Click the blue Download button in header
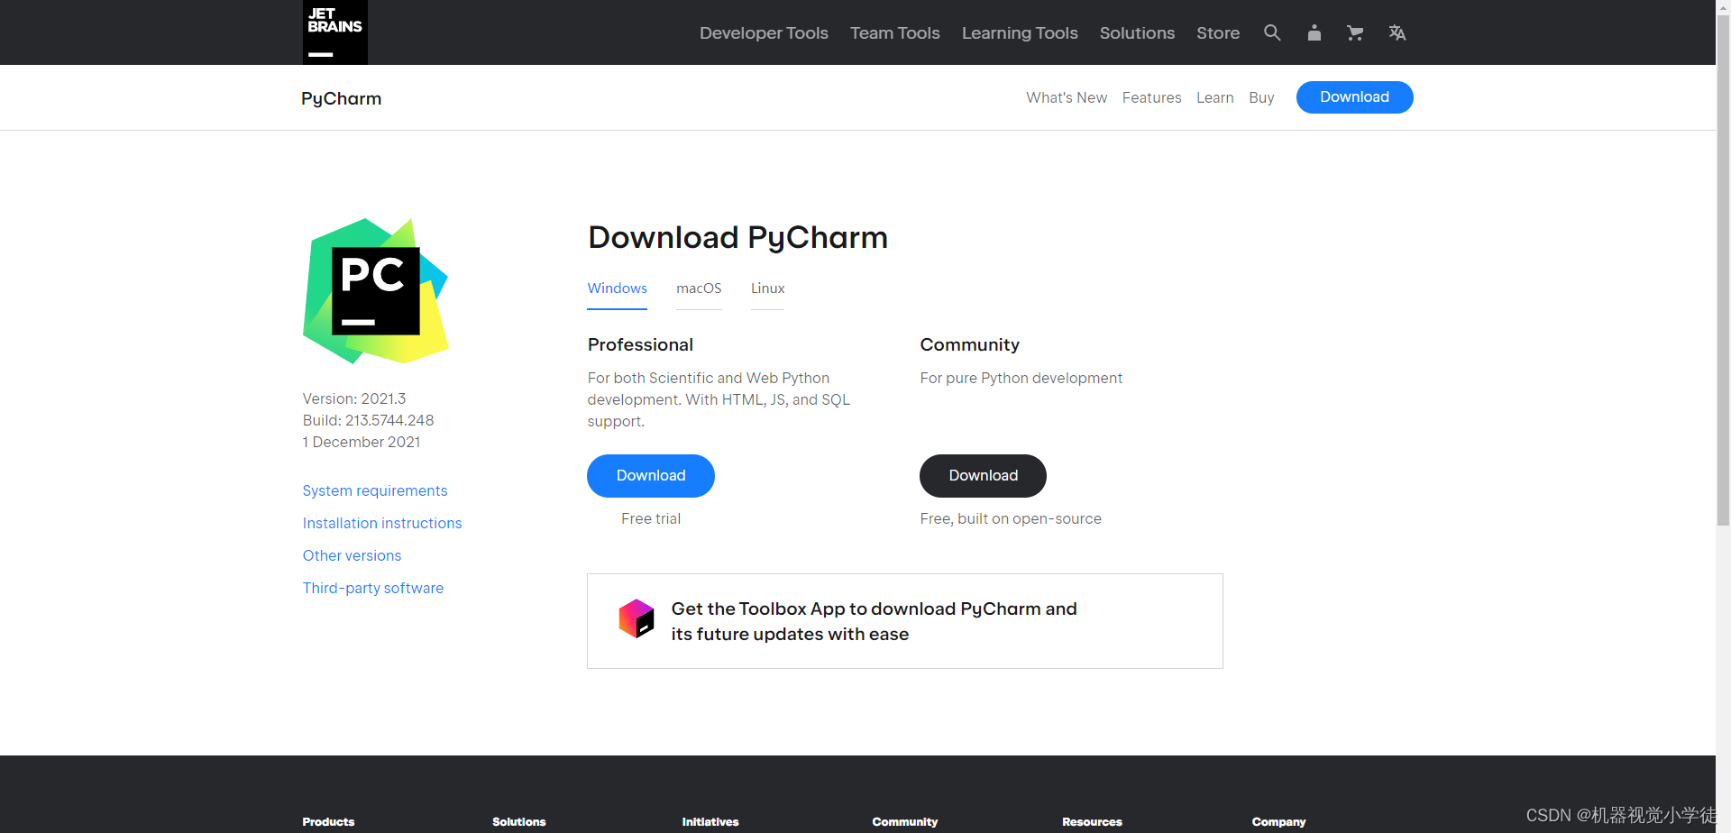This screenshot has height=833, width=1731. pos(1354,97)
